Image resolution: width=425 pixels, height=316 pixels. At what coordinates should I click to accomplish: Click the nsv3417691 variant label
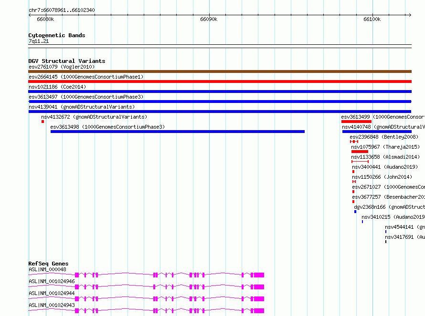point(405,237)
